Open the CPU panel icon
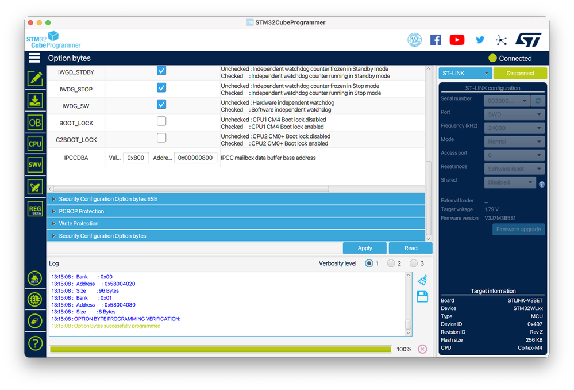Screen dimensions: 574x390 [x=35, y=144]
